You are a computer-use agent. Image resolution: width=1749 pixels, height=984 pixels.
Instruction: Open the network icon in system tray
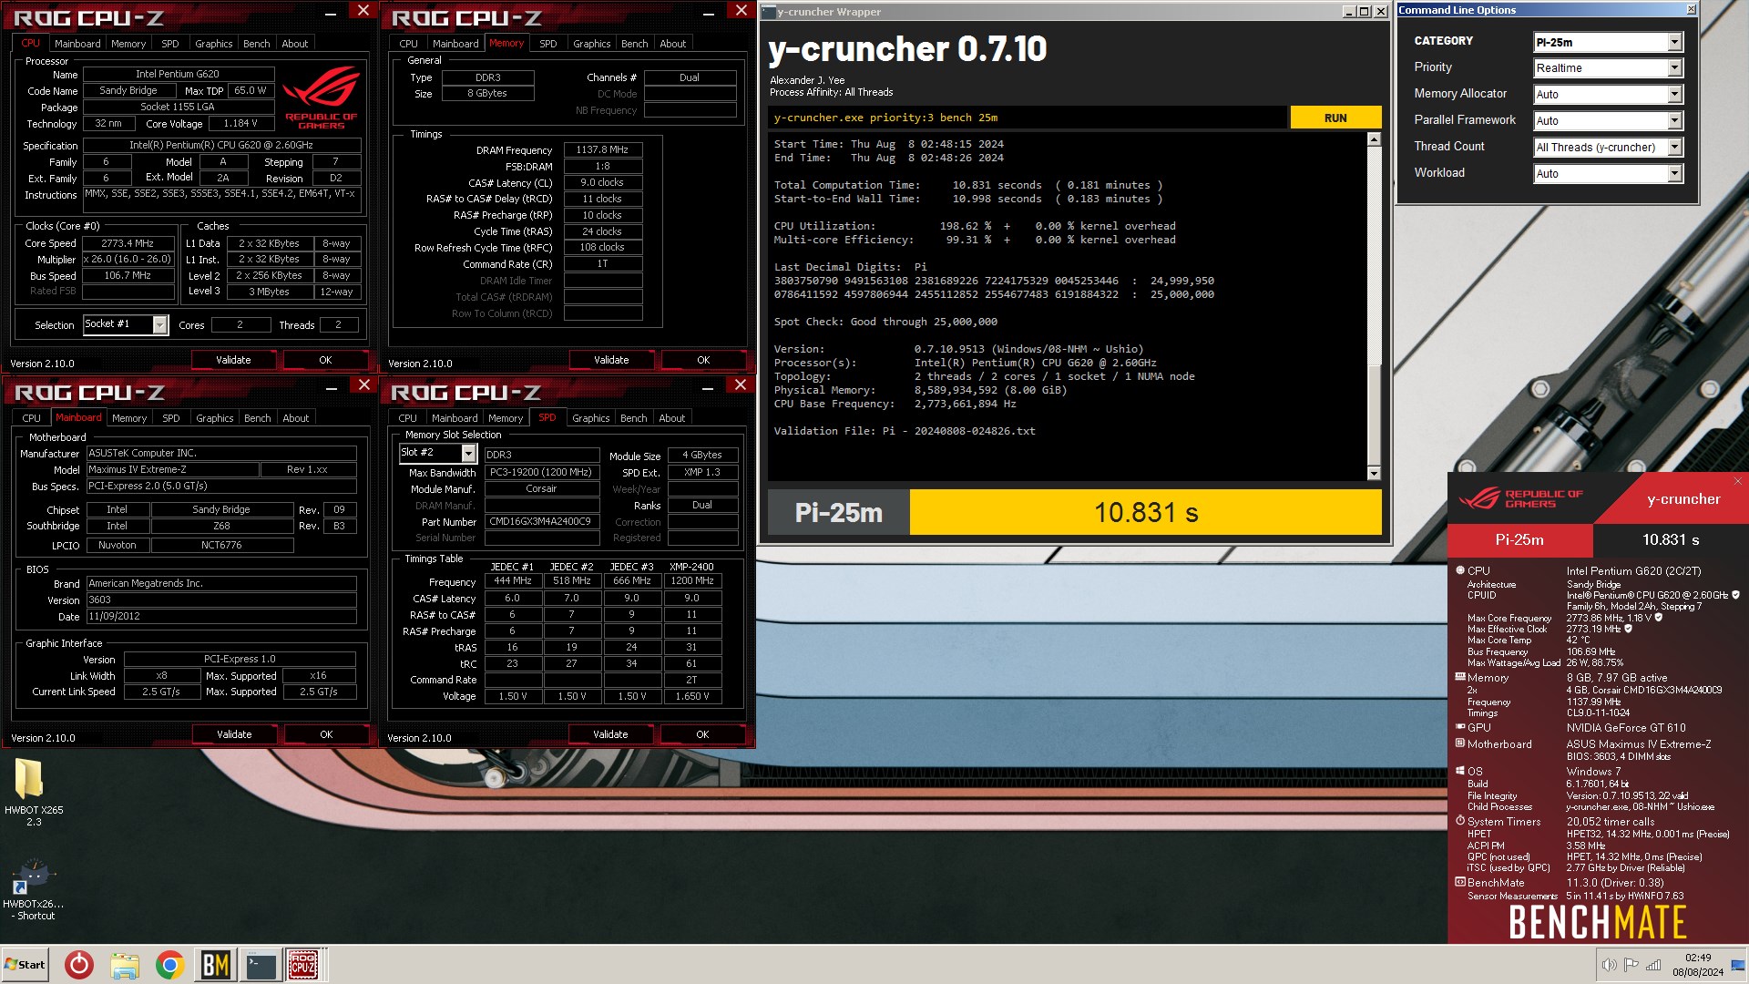coord(1653,965)
